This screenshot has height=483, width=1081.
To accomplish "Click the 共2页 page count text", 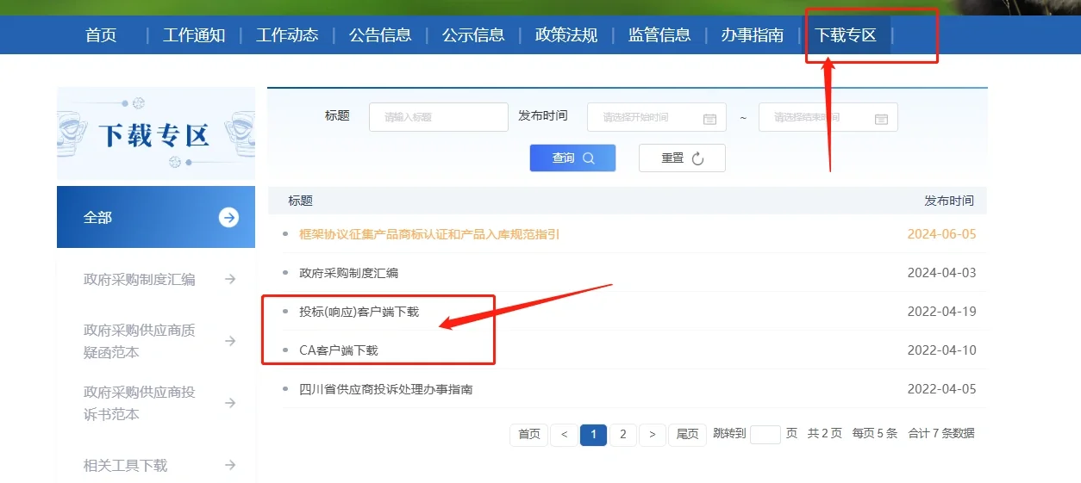I will click(824, 434).
